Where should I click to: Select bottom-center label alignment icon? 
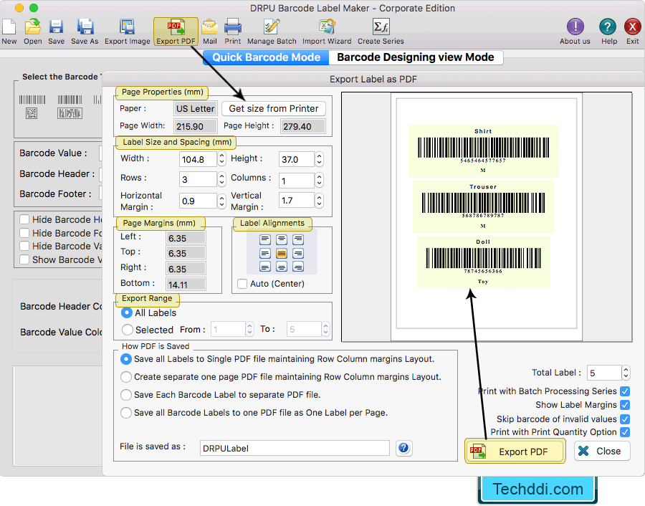click(282, 267)
